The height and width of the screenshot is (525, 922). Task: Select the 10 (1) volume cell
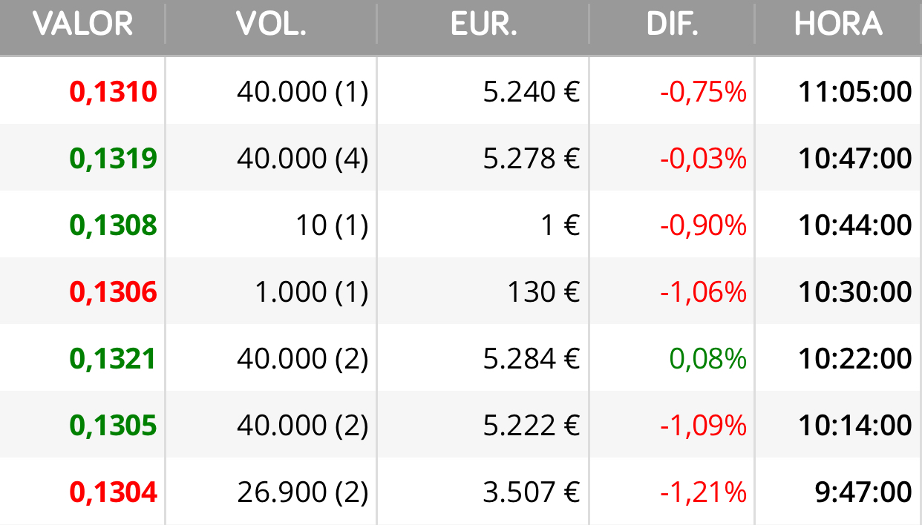pyautogui.click(x=332, y=225)
